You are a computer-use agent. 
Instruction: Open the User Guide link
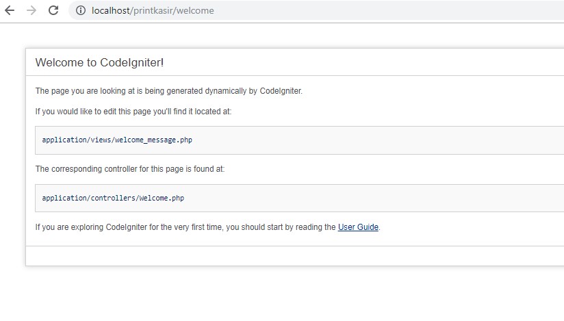[x=358, y=227]
